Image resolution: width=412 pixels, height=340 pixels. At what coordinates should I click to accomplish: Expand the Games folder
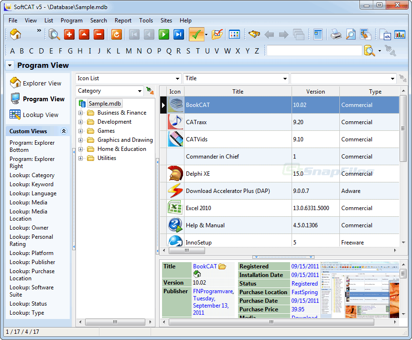click(x=80, y=131)
